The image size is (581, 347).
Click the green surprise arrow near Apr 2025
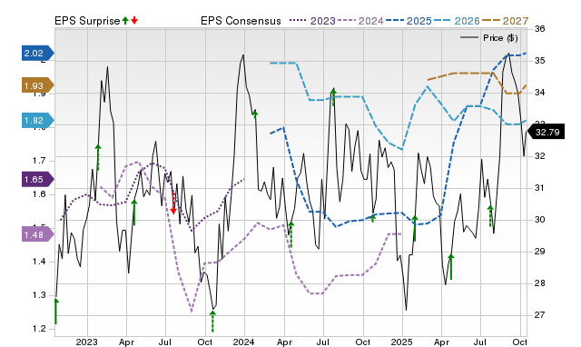[x=451, y=267]
